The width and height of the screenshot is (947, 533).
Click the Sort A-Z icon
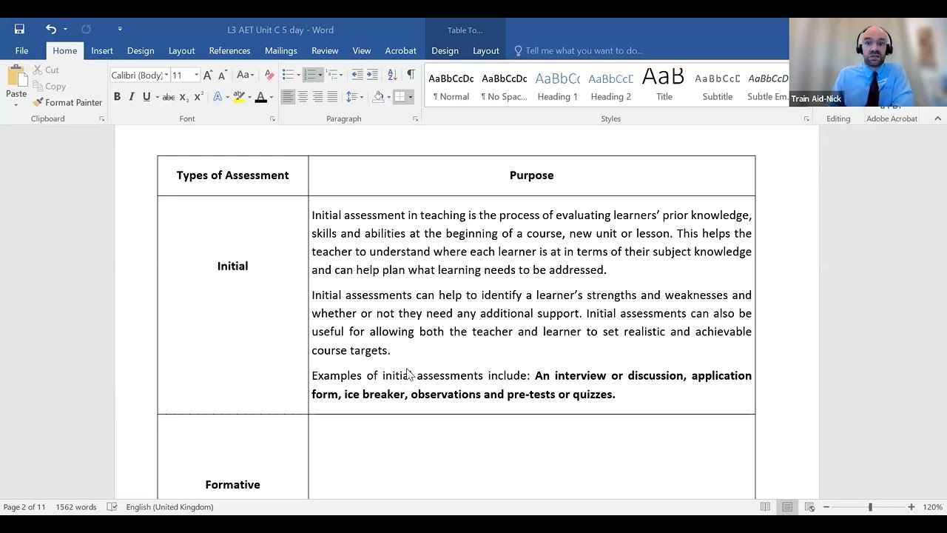[392, 75]
